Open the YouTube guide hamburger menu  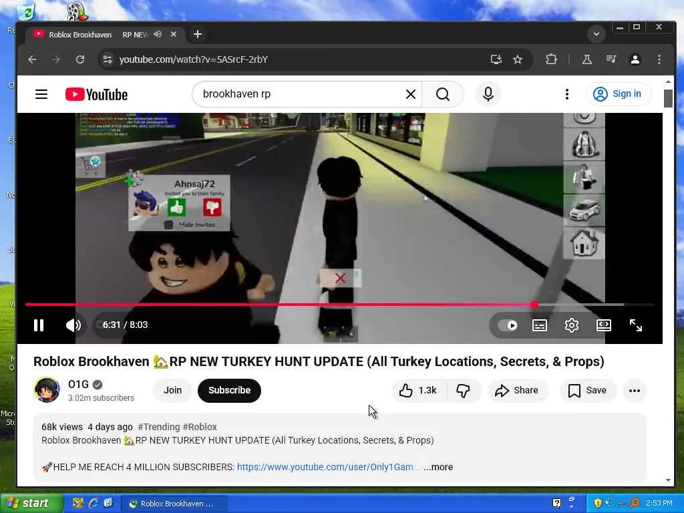41,94
